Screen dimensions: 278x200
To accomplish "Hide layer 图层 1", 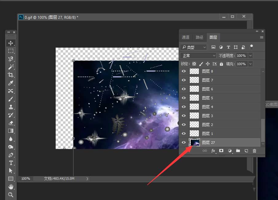I will [x=184, y=133].
